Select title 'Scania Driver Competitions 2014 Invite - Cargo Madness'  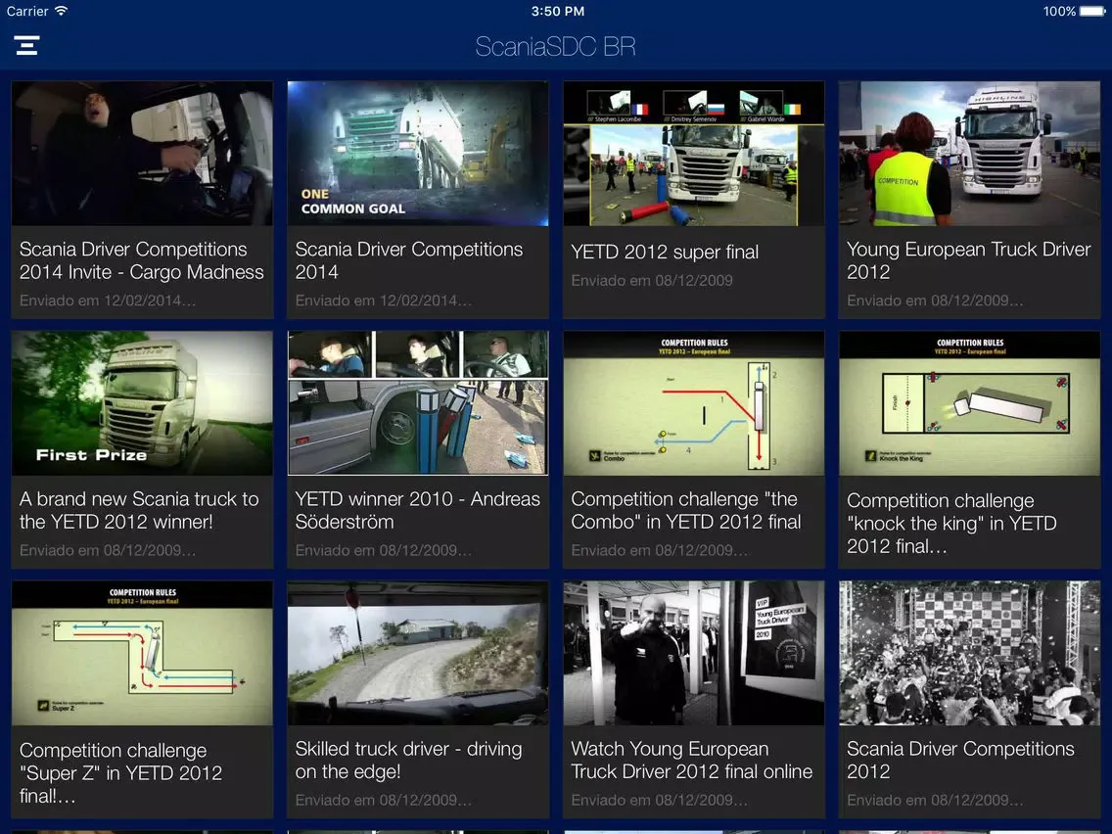(x=141, y=260)
